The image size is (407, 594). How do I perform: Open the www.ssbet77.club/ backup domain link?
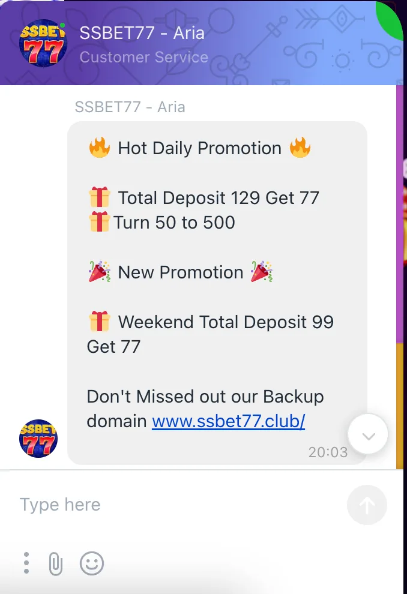[229, 421]
